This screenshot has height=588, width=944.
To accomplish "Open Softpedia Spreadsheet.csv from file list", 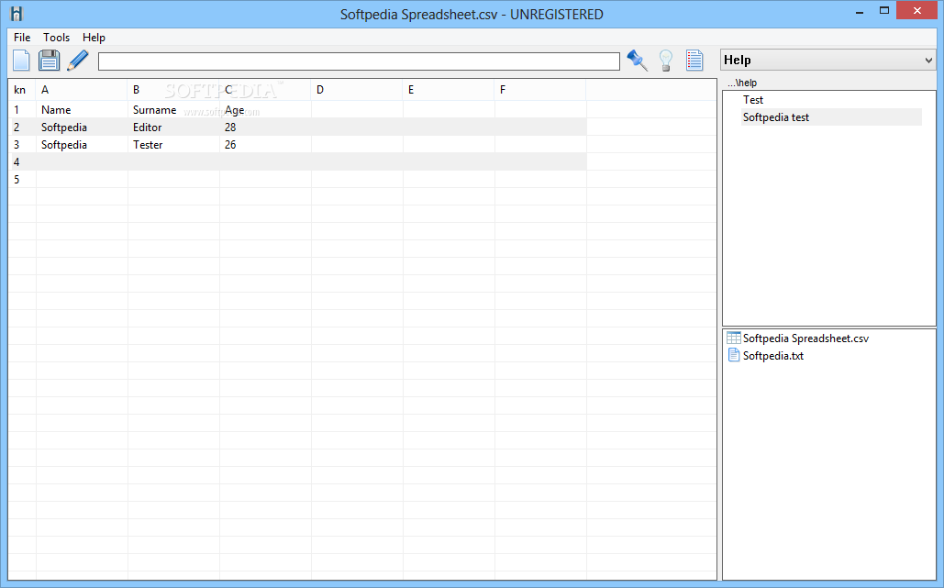I will (x=805, y=338).
